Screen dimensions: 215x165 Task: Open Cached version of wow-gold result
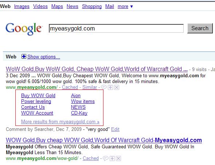point(91,158)
